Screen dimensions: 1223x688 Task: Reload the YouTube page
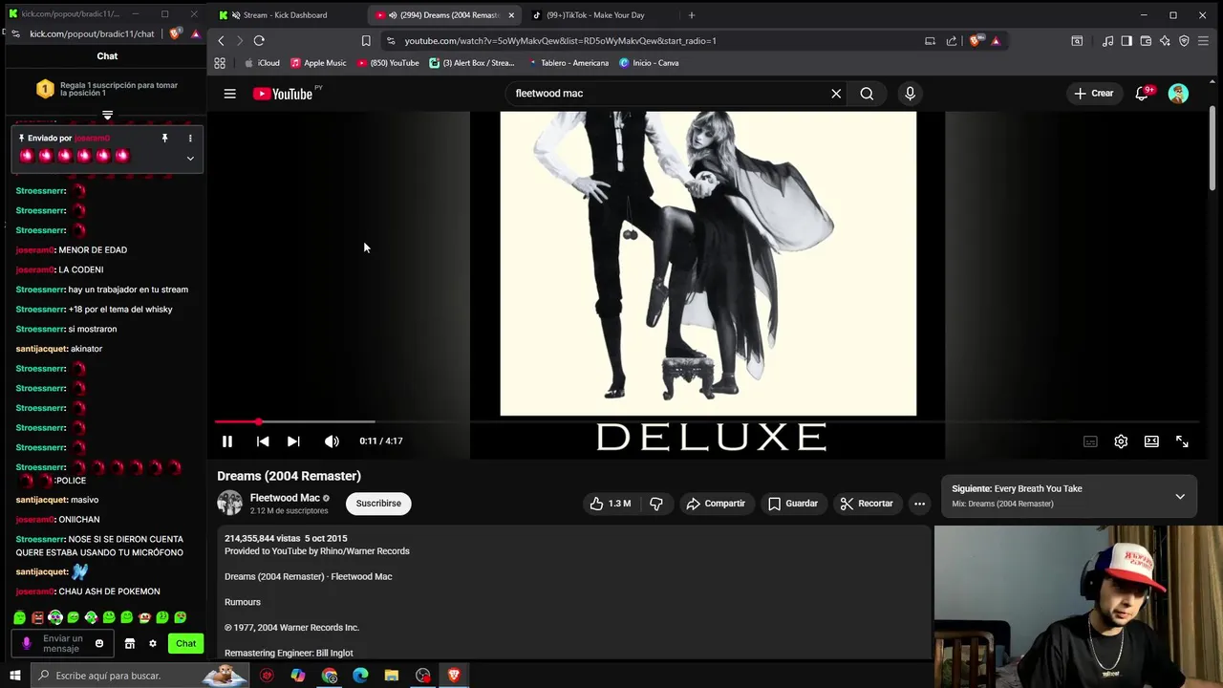tap(259, 41)
